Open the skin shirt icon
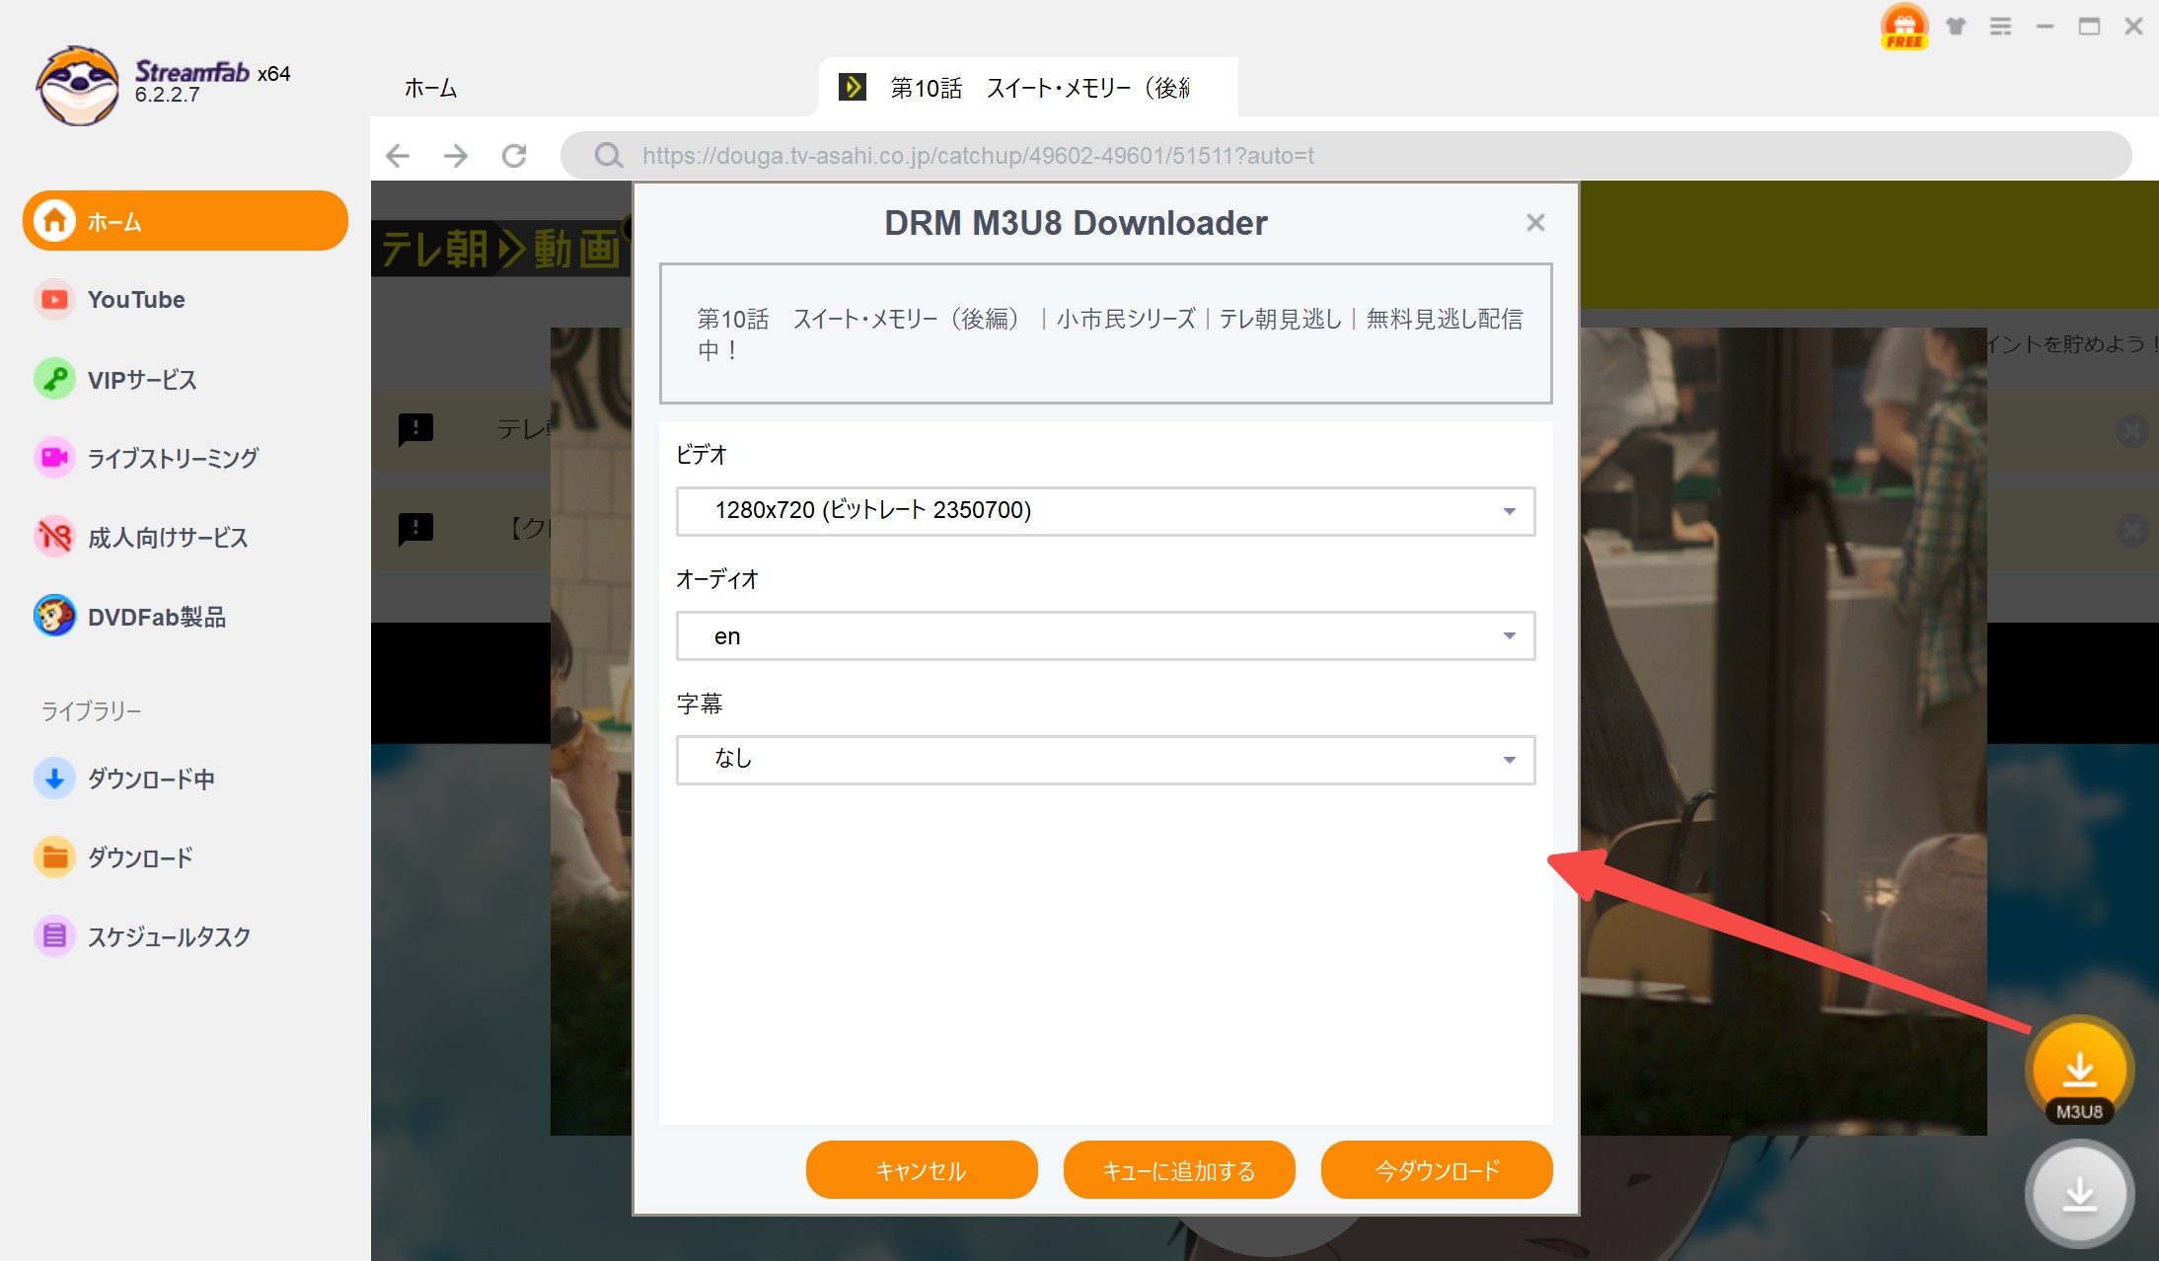Image resolution: width=2159 pixels, height=1261 pixels. (1956, 27)
